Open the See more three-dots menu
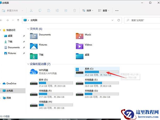The height and width of the screenshot is (120, 160). click(x=117, y=10)
